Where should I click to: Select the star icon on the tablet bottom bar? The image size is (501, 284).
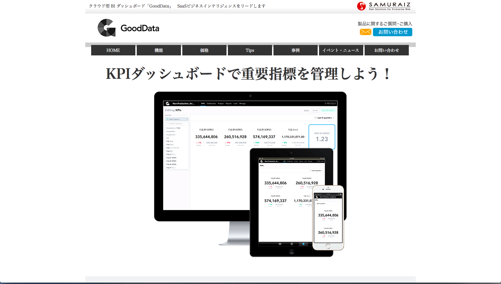(303, 244)
